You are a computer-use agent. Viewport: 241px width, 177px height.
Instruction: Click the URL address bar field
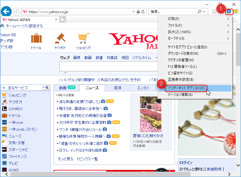click(76, 12)
